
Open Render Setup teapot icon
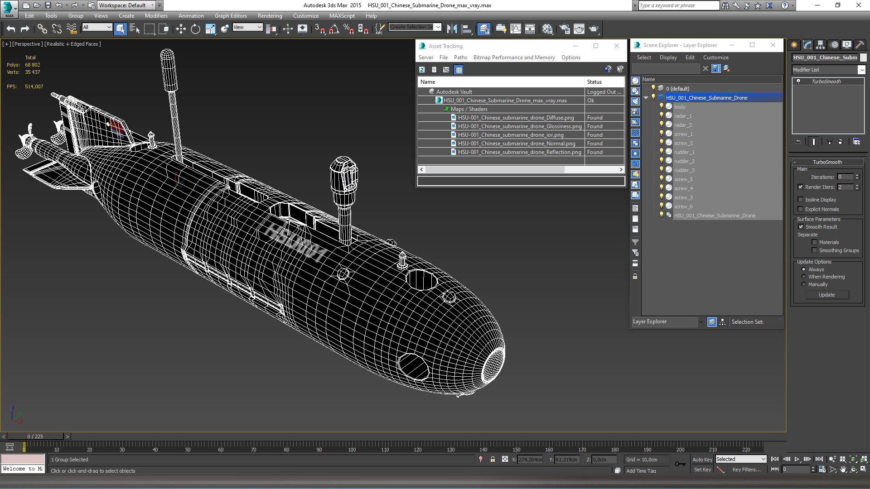tap(565, 29)
